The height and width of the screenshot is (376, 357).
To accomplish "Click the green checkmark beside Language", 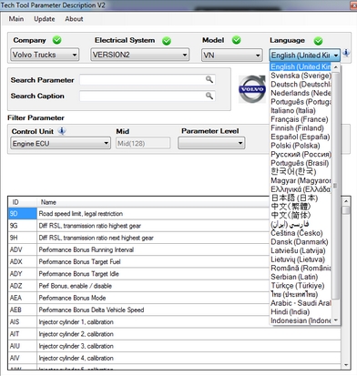I will click(318, 41).
